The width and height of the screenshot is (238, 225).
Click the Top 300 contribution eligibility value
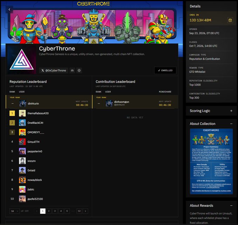pyautogui.click(x=194, y=98)
